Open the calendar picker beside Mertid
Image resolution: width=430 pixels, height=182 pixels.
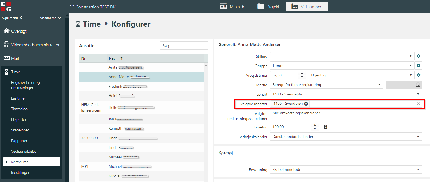pyautogui.click(x=418, y=85)
